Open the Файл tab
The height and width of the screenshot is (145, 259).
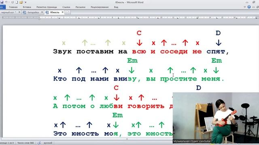pyautogui.click(x=2, y=7)
